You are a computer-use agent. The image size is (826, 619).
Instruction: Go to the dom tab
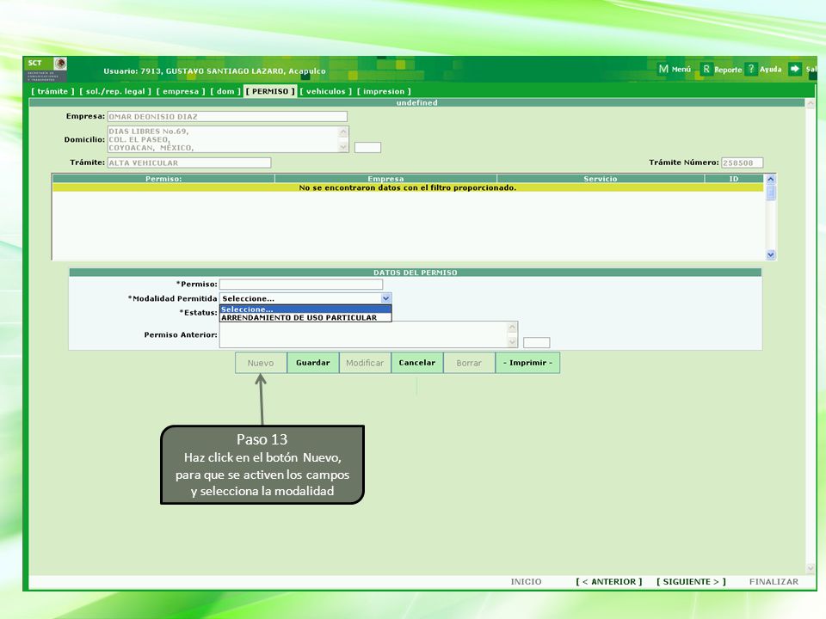(225, 91)
